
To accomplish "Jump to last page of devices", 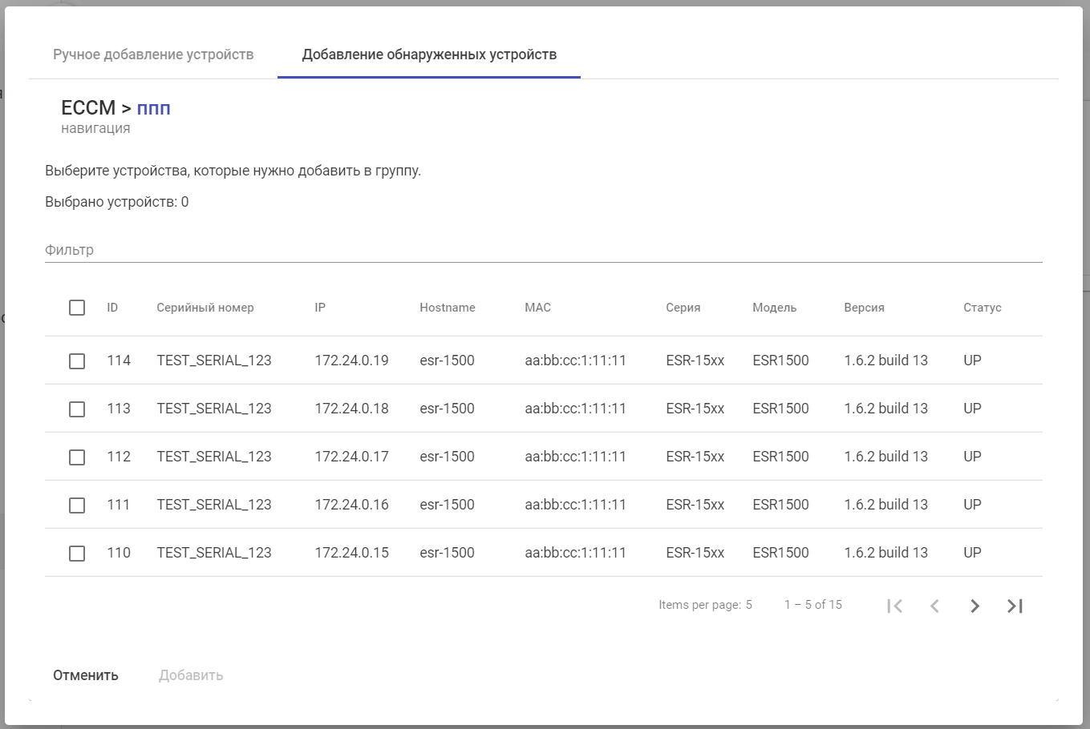I will [1015, 606].
